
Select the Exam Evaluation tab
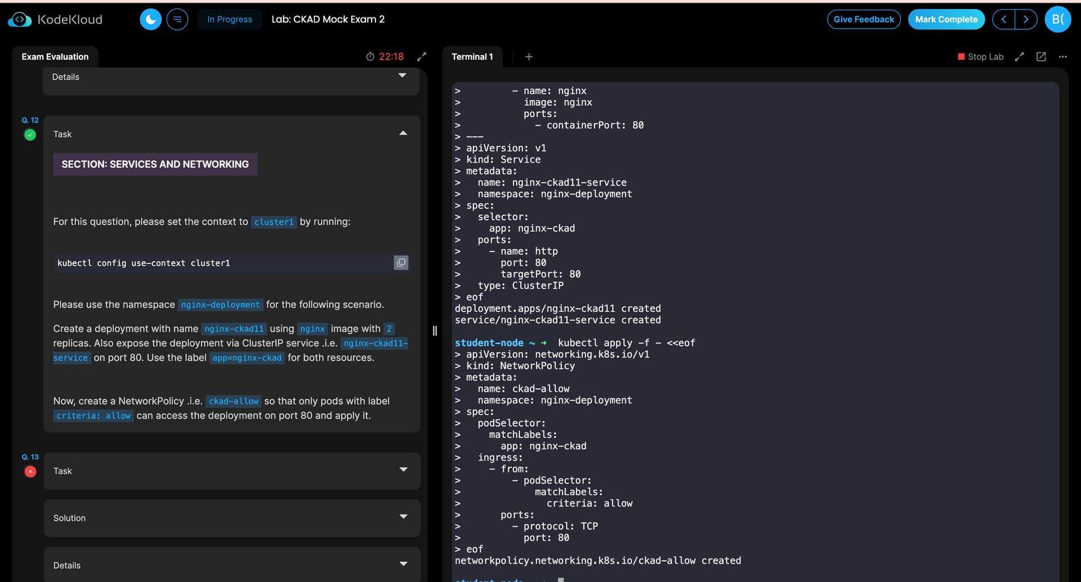(x=55, y=57)
